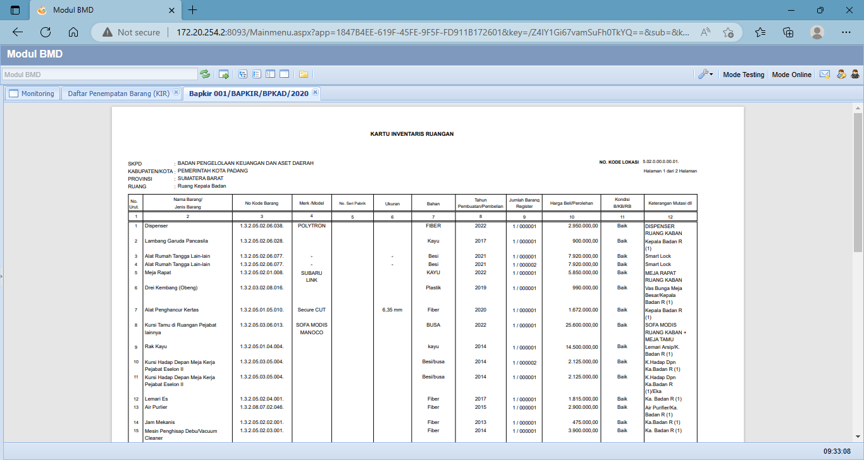864x460 pixels.
Task: Click the Not secure warning indicator
Action: 131,32
